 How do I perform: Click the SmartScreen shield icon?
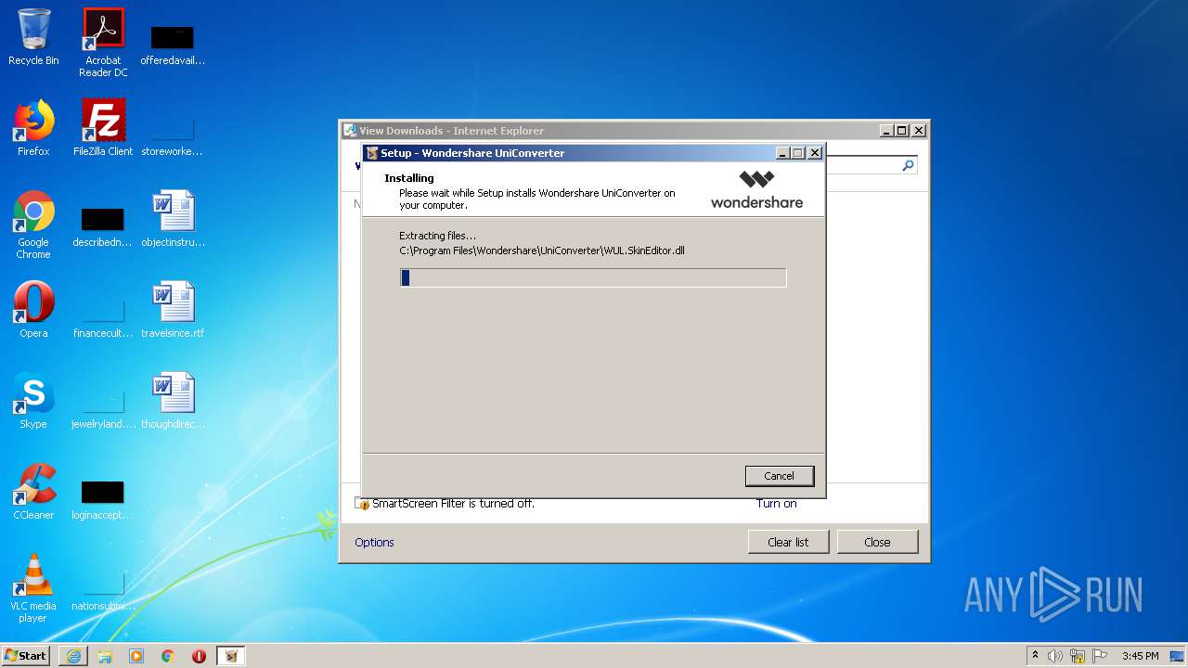[x=363, y=504]
